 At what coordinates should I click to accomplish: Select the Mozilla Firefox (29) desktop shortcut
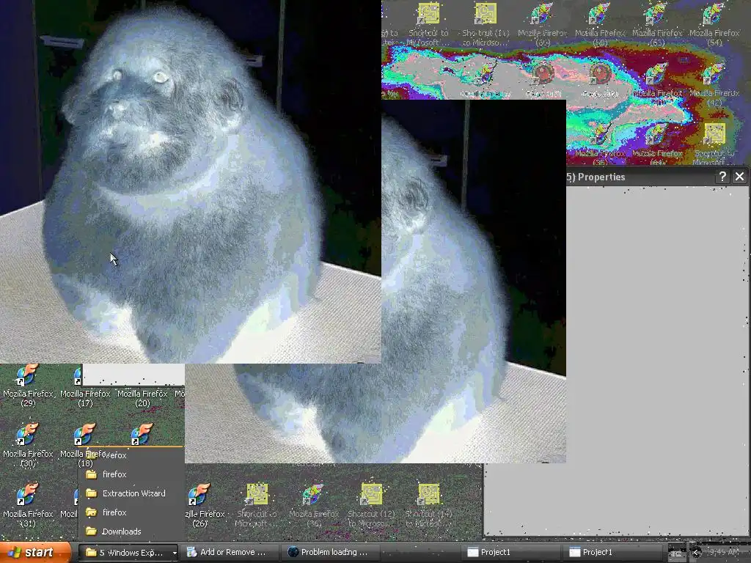point(27,386)
